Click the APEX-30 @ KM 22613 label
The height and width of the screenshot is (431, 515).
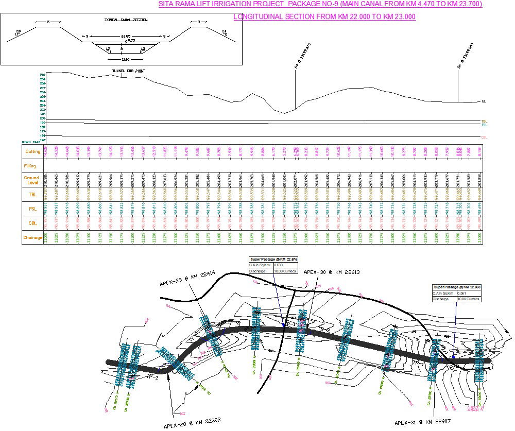[x=331, y=272]
